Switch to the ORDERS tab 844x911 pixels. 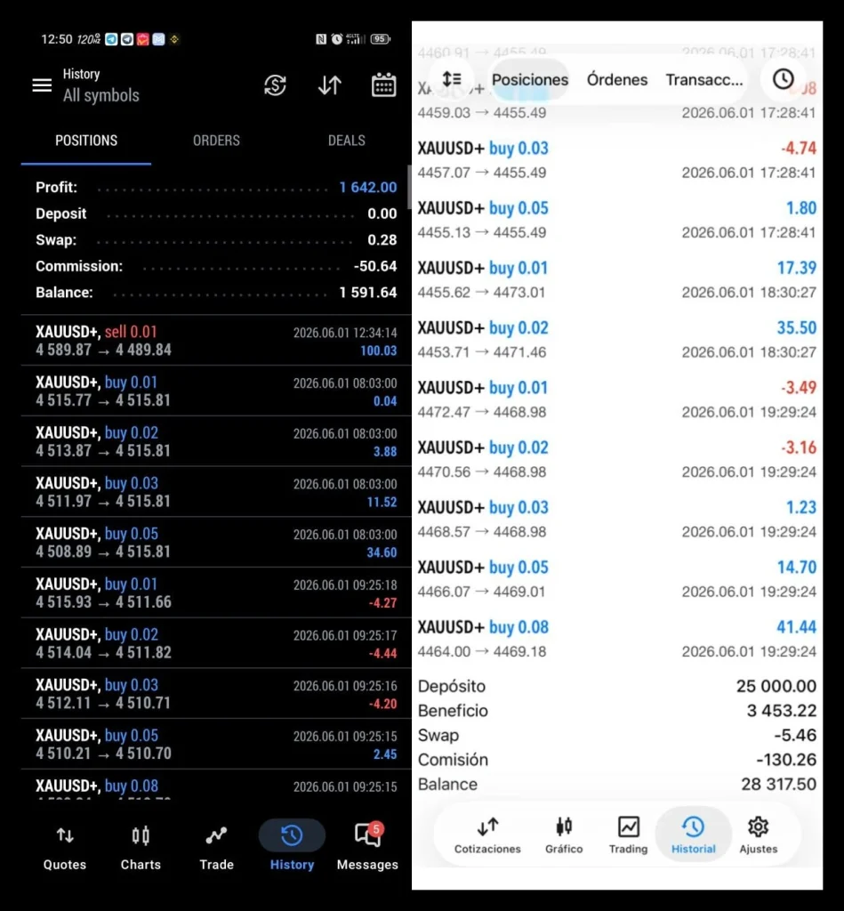click(216, 141)
